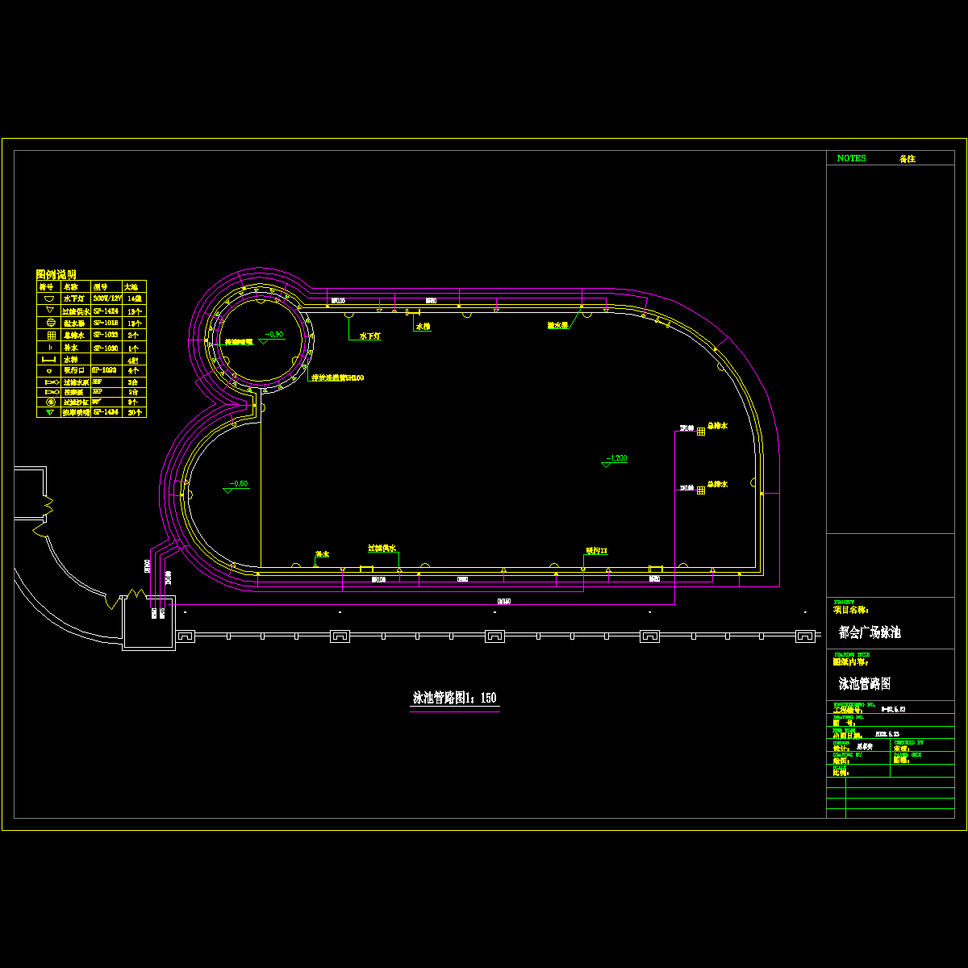Select the 过滤供水 callout label at pool bottom

point(382,549)
